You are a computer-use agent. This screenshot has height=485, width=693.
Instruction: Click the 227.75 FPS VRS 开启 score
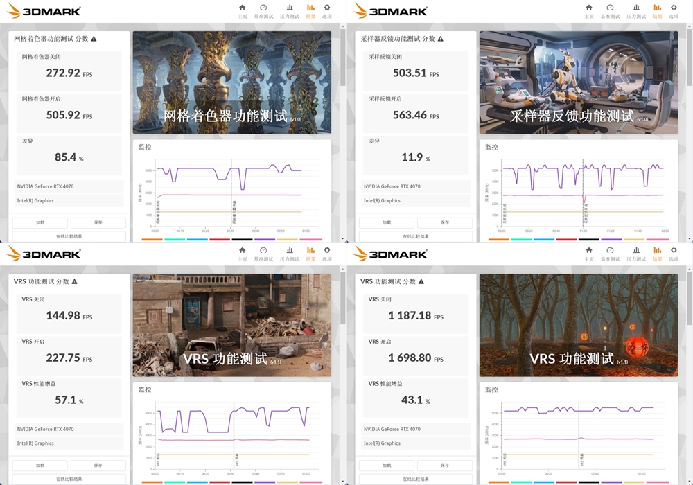point(69,358)
